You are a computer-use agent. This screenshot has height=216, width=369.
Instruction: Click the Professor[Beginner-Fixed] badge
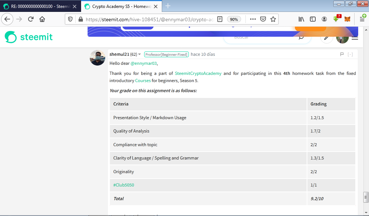coord(166,54)
